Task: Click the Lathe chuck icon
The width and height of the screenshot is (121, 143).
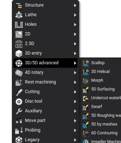Action: tap(19, 15)
